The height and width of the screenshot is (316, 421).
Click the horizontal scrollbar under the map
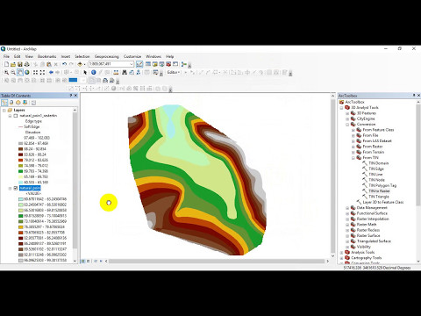pos(217,261)
